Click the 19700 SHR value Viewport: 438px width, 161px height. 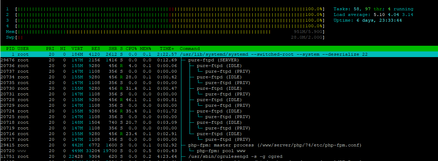click(x=110, y=151)
